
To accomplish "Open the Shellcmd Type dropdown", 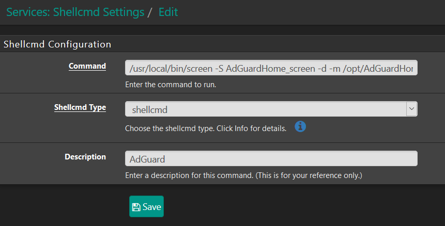I will pyautogui.click(x=271, y=109).
